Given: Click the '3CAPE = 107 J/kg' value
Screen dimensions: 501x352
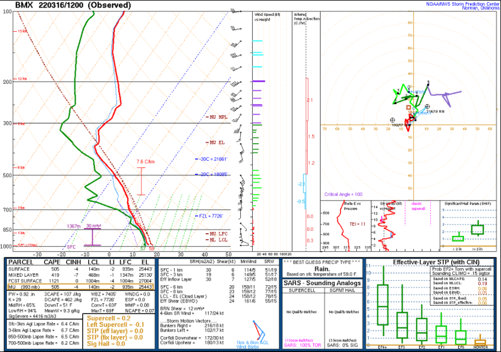Looking at the screenshot, I should click(62, 294).
